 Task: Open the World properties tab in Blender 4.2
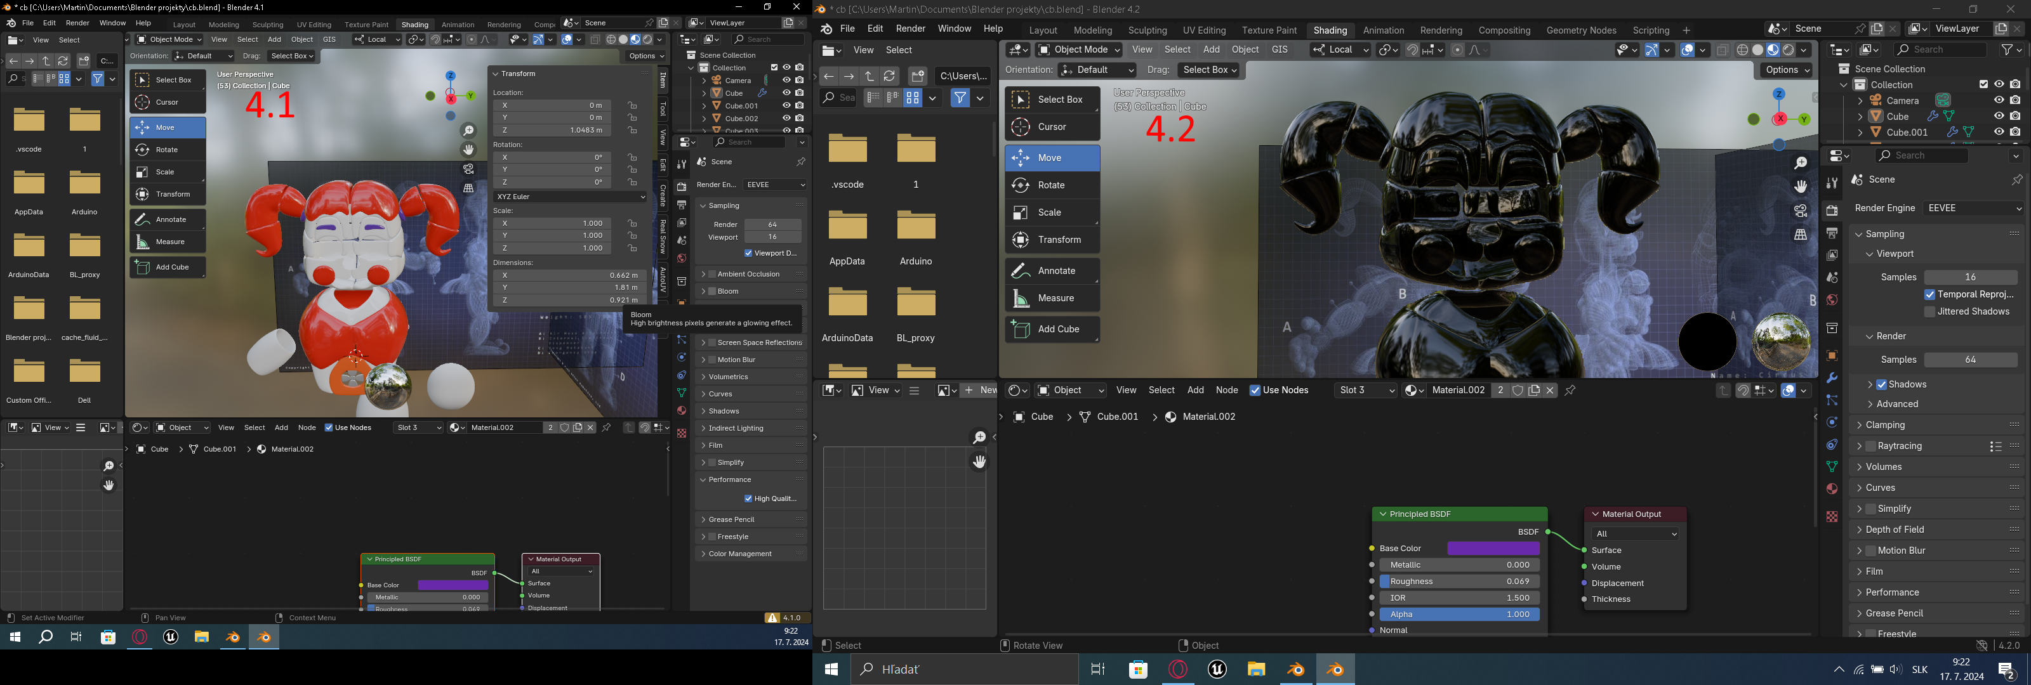coord(1832,299)
